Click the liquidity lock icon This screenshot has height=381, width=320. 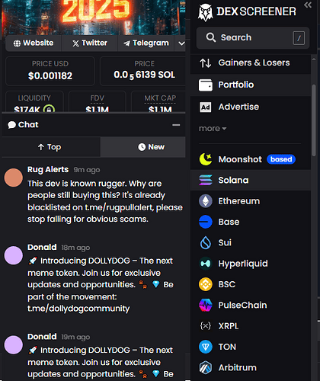pos(49,109)
